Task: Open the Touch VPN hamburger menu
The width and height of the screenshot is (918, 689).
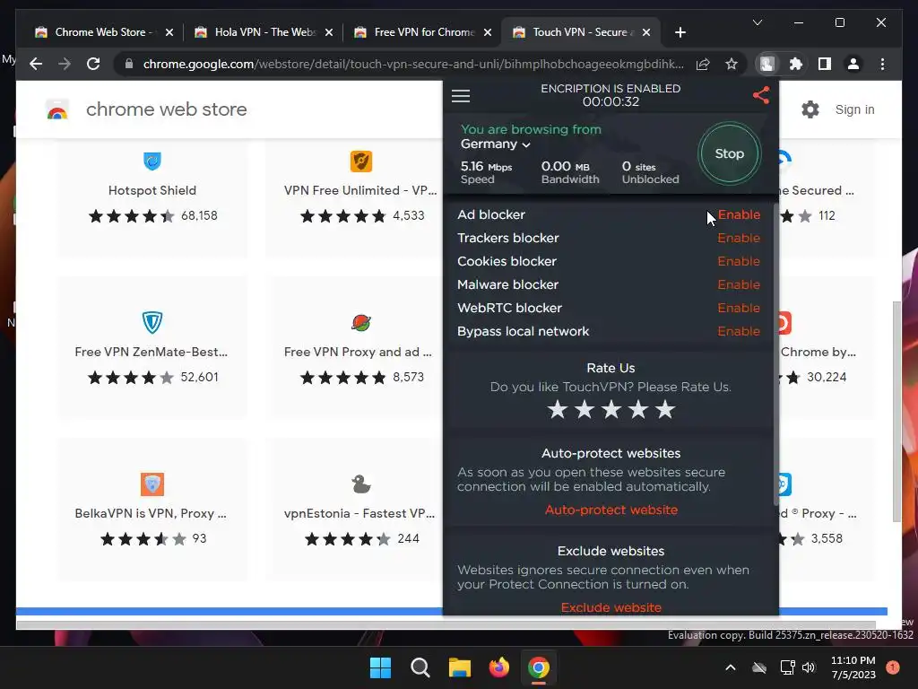Action: pyautogui.click(x=461, y=95)
